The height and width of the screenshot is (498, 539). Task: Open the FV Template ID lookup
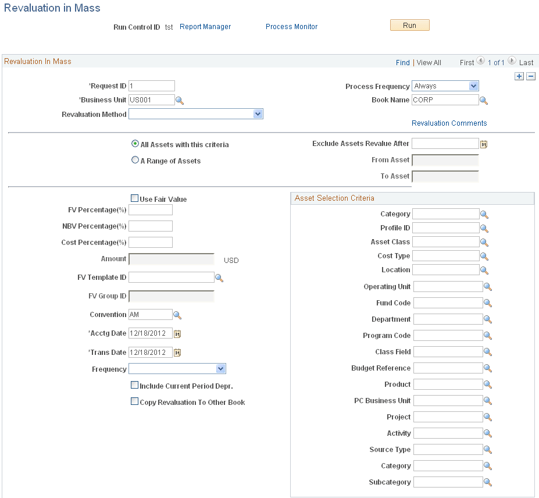pyautogui.click(x=219, y=278)
